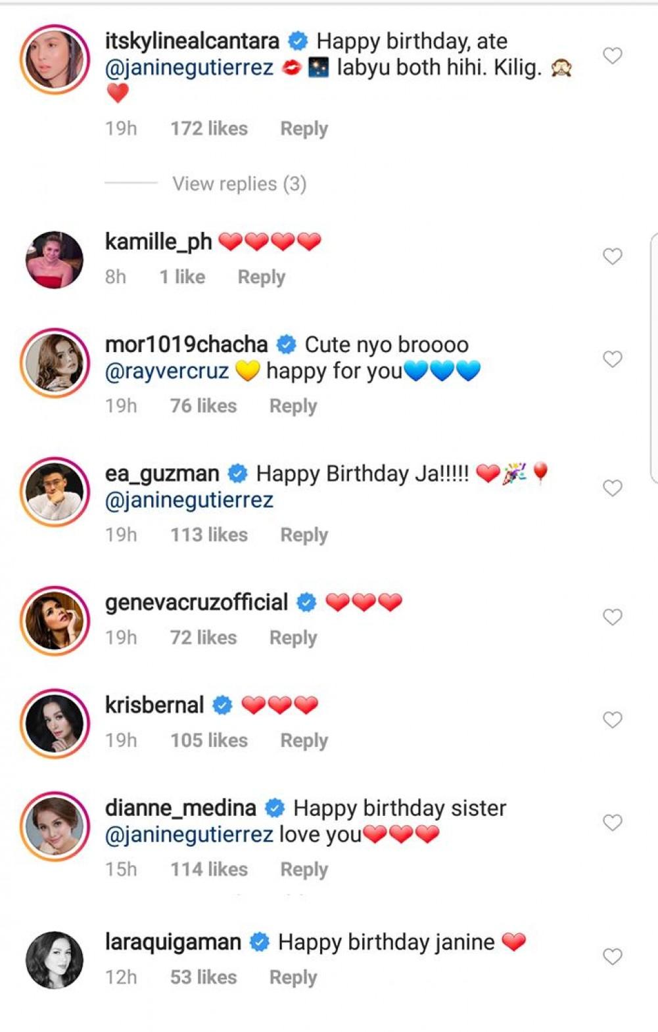Like the genevacruzofficial comment
The width and height of the screenshot is (658, 1032).
click(x=612, y=617)
